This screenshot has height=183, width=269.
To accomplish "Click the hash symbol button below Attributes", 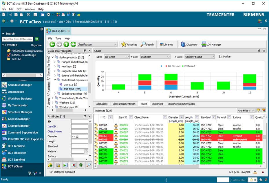I will click(81, 165).
